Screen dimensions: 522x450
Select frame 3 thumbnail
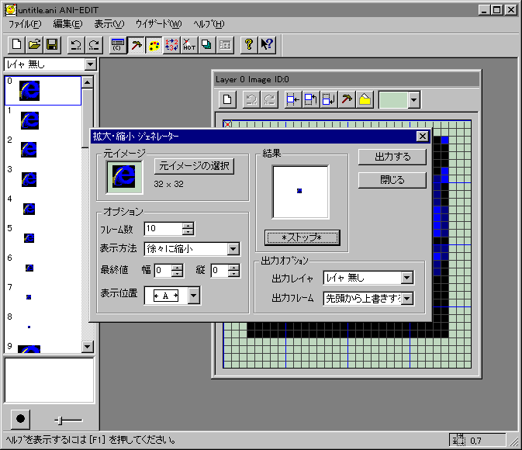29,179
